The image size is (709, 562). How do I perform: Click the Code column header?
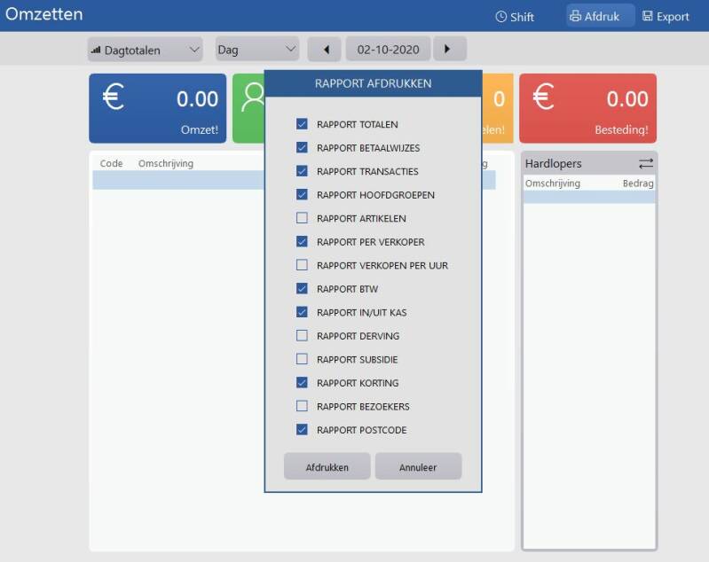pos(111,163)
